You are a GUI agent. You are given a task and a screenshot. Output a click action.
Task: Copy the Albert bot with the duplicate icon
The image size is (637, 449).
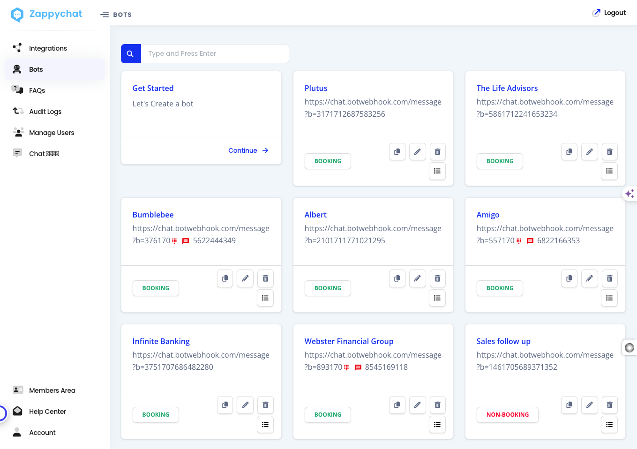[397, 278]
